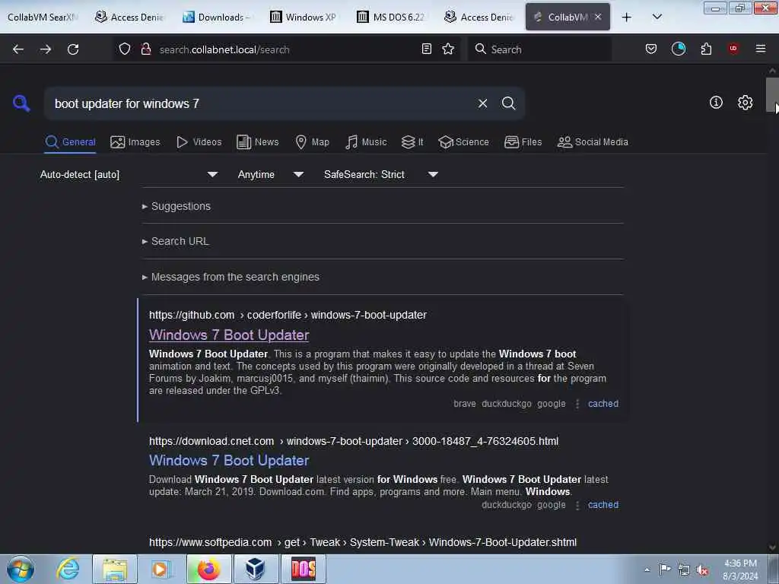Submit search with the magnifier button
The height and width of the screenshot is (584, 779).
(x=508, y=103)
